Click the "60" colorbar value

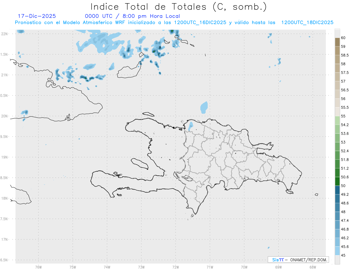[343, 38]
